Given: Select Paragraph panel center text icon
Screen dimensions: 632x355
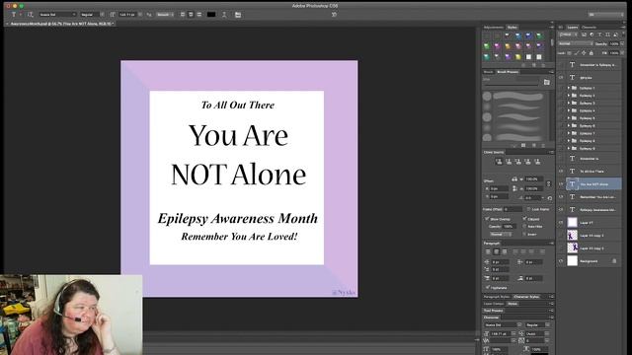Looking at the screenshot, I should 496,251.
